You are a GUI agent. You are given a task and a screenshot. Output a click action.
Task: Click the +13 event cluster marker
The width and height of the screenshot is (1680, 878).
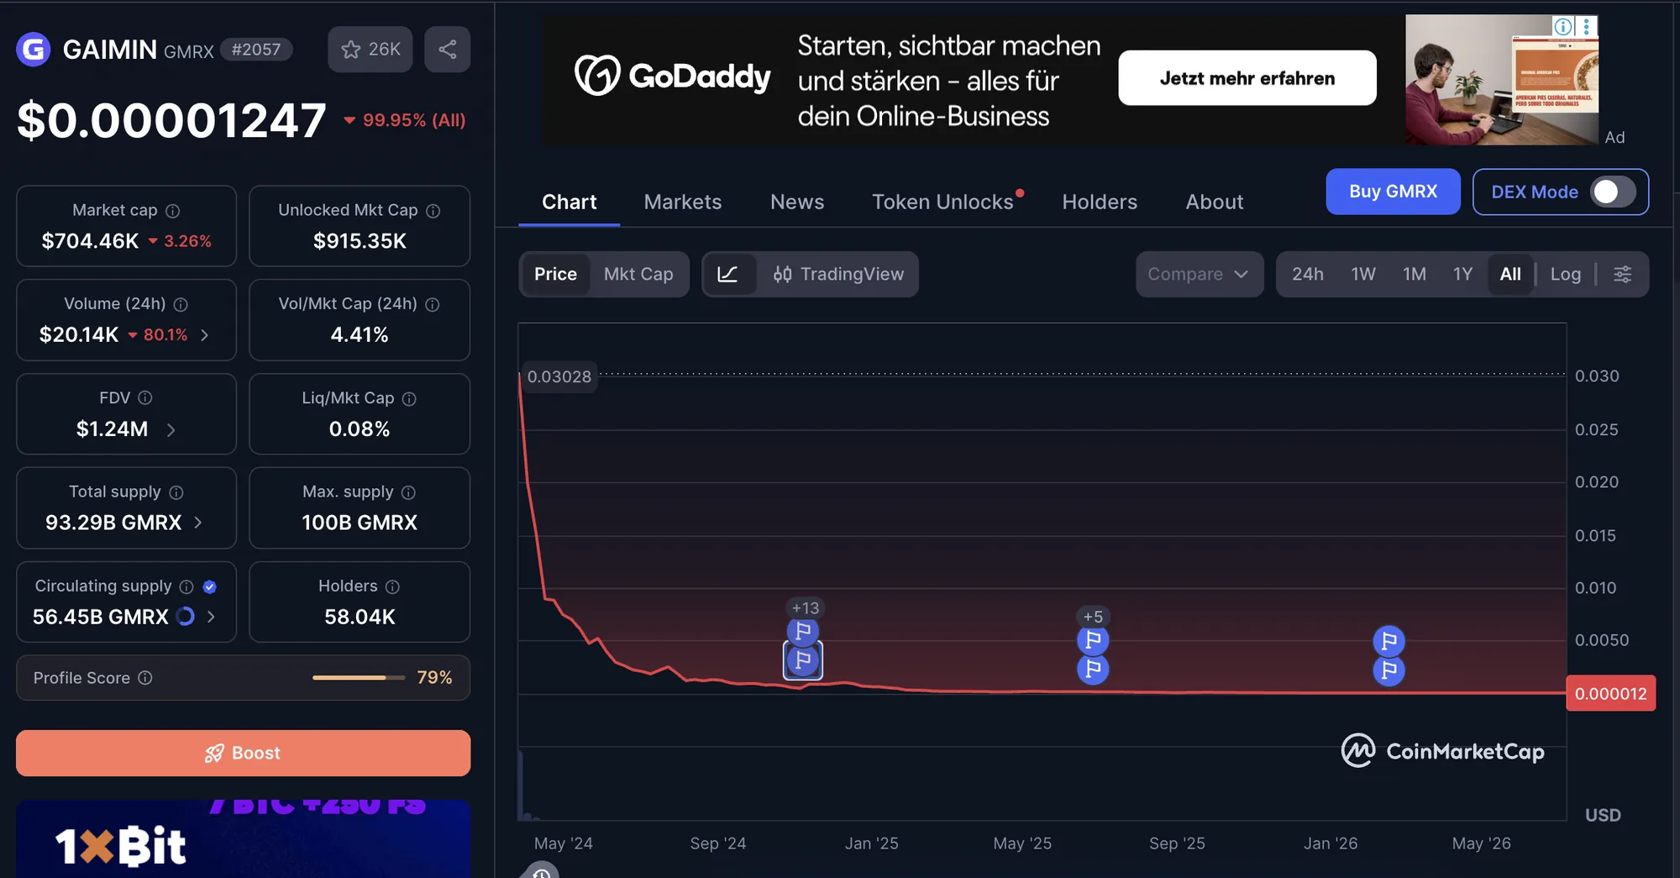pyautogui.click(x=806, y=607)
